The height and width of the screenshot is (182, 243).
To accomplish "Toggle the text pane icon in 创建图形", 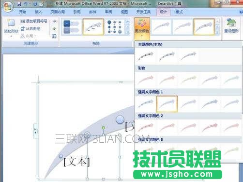I will pos(54,36).
